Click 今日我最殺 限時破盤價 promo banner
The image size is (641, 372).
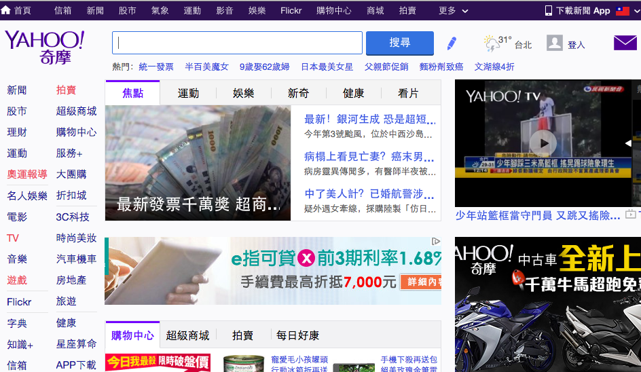click(158, 362)
